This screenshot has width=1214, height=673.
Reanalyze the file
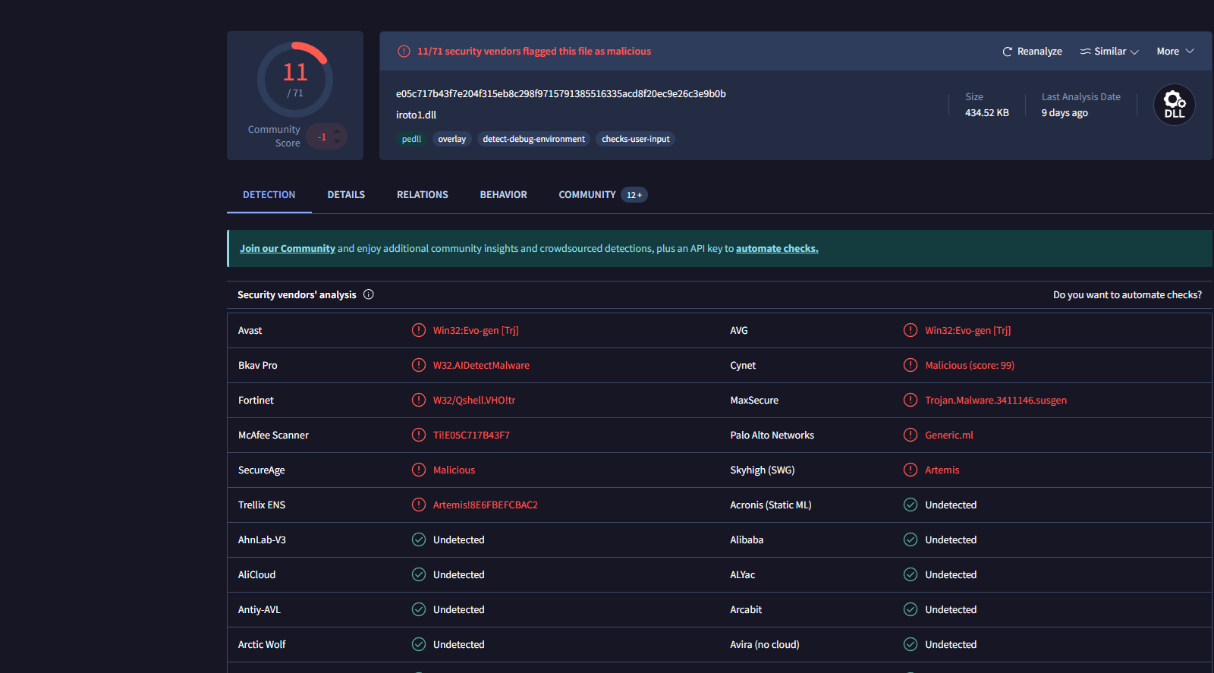coord(1032,52)
